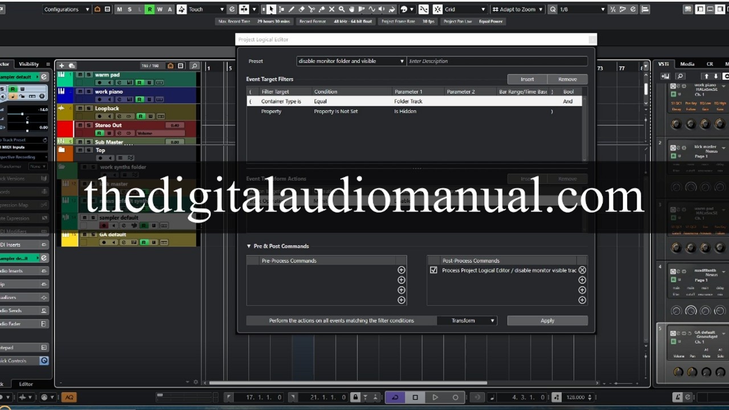729x410 pixels.
Task: Solo the Stereo Out track
Action: 88,125
